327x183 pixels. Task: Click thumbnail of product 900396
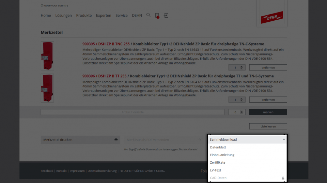click(x=47, y=88)
